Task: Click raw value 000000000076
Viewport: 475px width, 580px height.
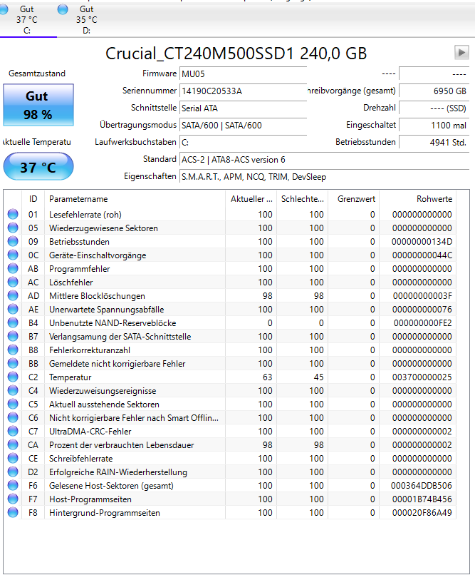Action: click(422, 310)
